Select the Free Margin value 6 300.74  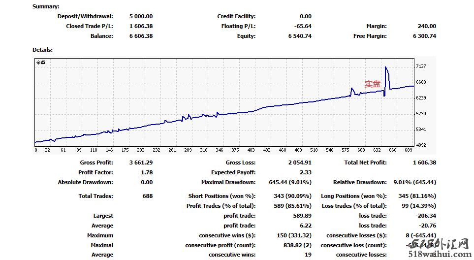(x=424, y=36)
